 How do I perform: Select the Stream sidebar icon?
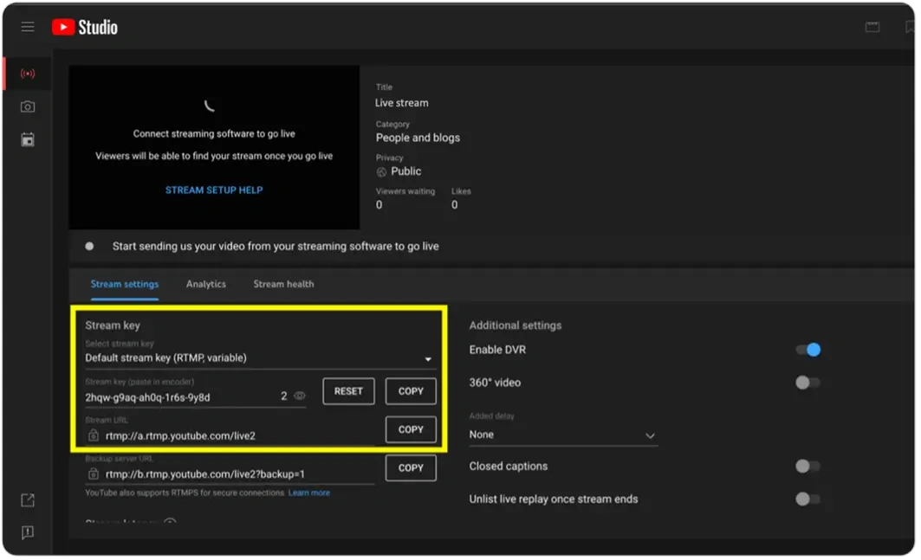pyautogui.click(x=28, y=74)
